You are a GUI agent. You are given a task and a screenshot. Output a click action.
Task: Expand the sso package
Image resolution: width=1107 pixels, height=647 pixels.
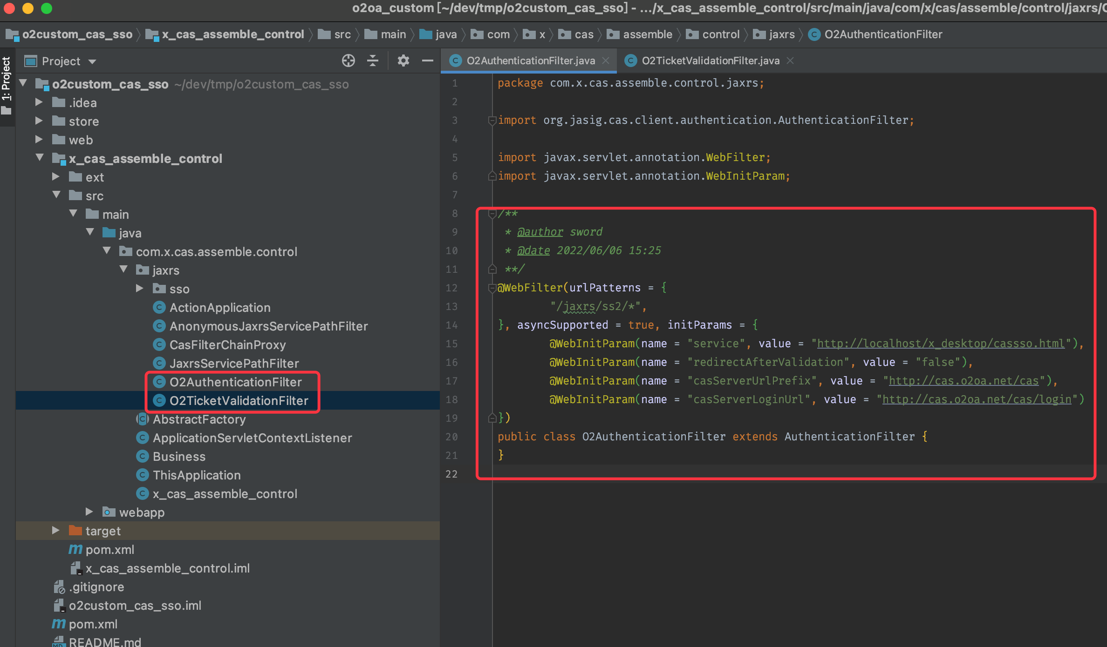(x=139, y=288)
